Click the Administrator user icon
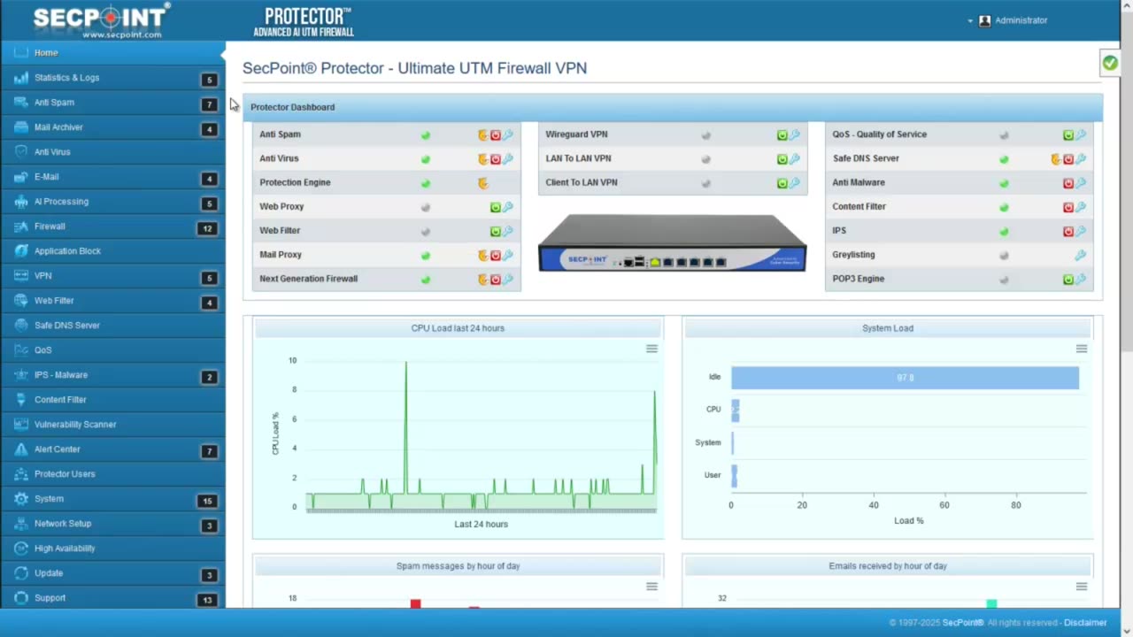Viewport: 1133px width, 637px height. 984,20
